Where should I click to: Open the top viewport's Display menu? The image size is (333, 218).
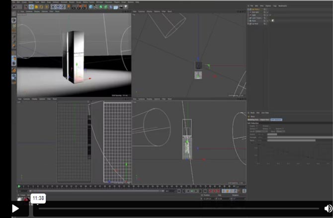[x=150, y=11]
